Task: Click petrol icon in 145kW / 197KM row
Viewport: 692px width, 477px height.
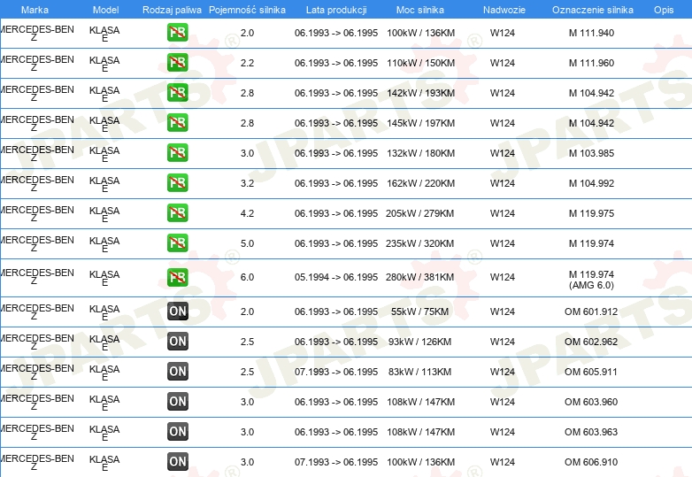Action: tap(177, 123)
